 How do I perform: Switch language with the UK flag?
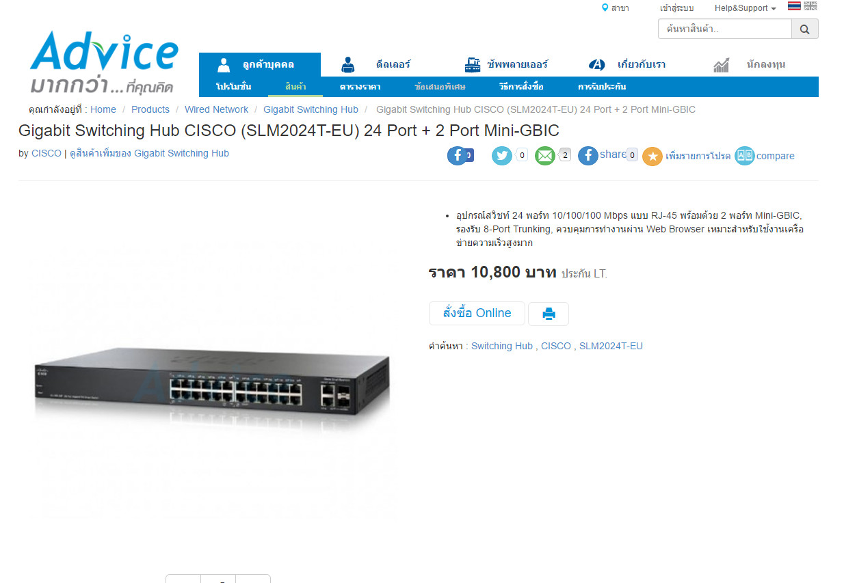click(810, 6)
